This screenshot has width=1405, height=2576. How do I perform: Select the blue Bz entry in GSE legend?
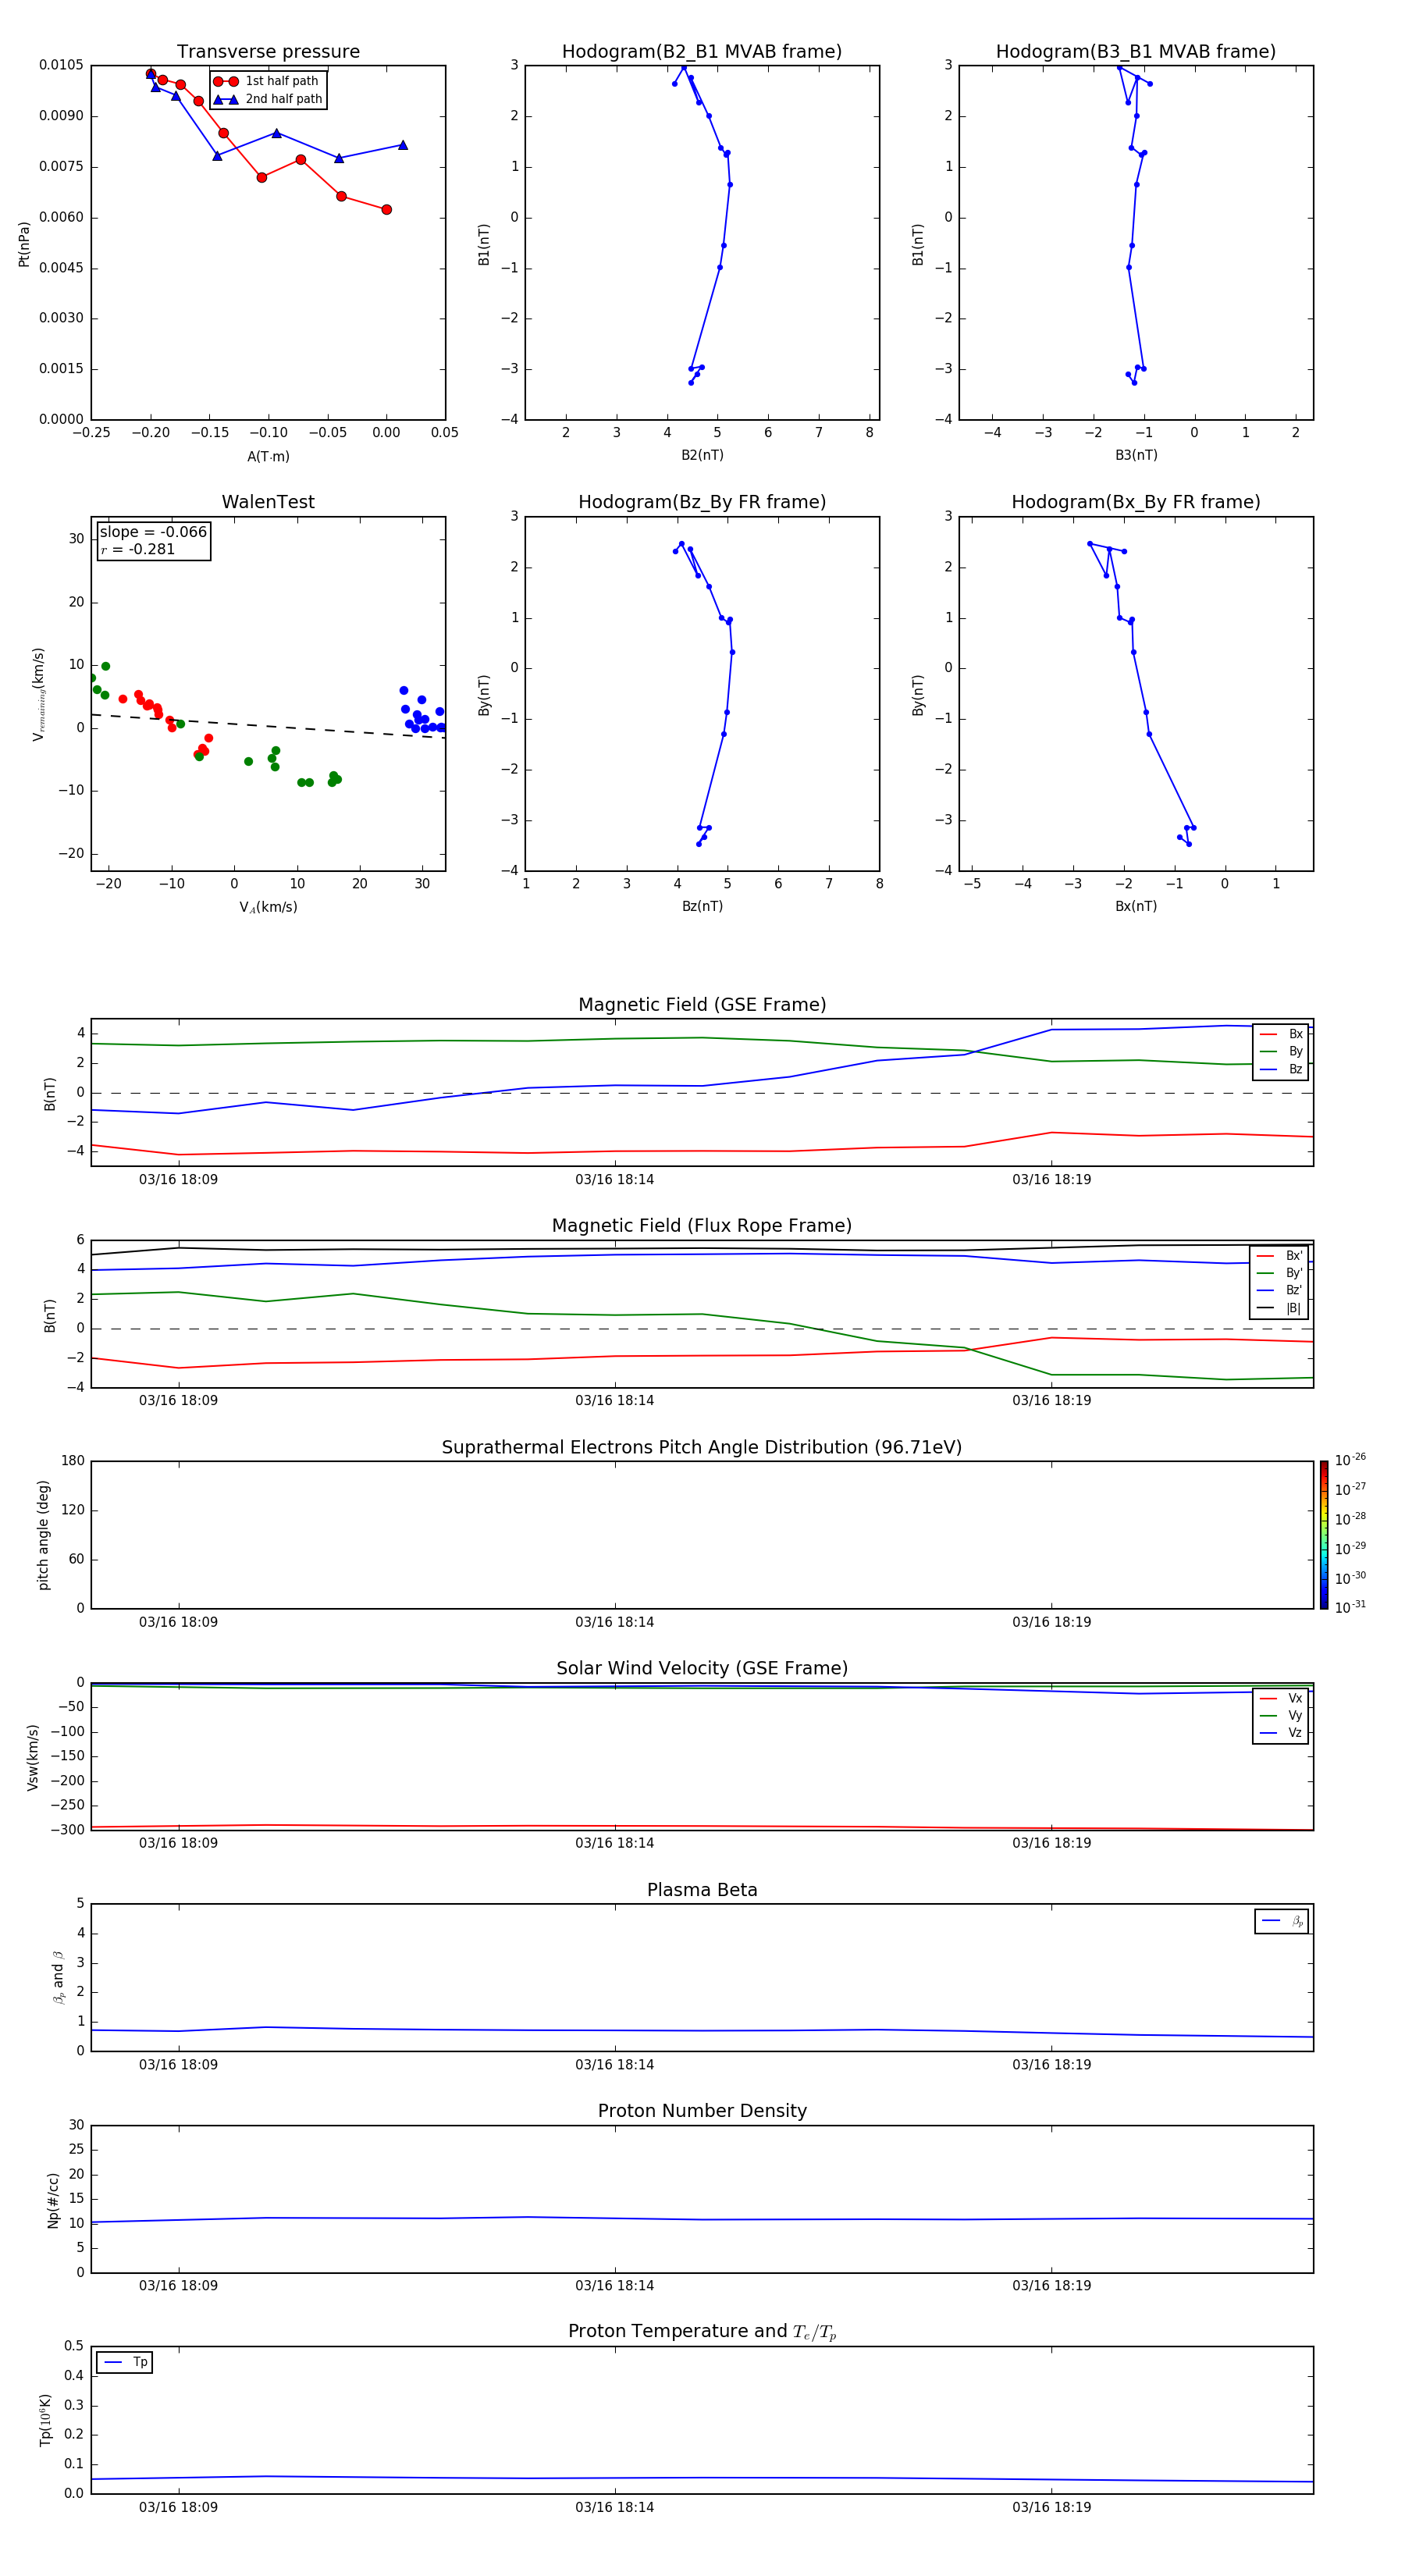coord(1281,1069)
